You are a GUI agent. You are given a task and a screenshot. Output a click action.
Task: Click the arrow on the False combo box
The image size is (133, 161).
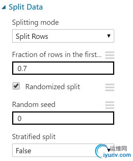pos(109,150)
